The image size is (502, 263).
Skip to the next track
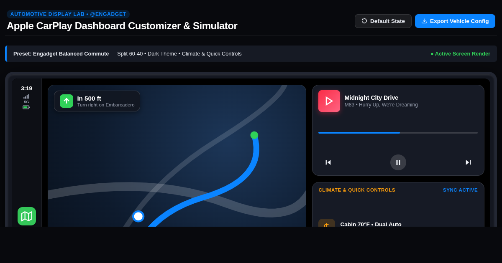468,162
